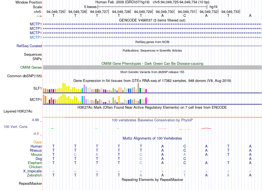The height and width of the screenshot is (190, 262).
Task: Open the SLF1 GTEx expression label
Action: 38,88
